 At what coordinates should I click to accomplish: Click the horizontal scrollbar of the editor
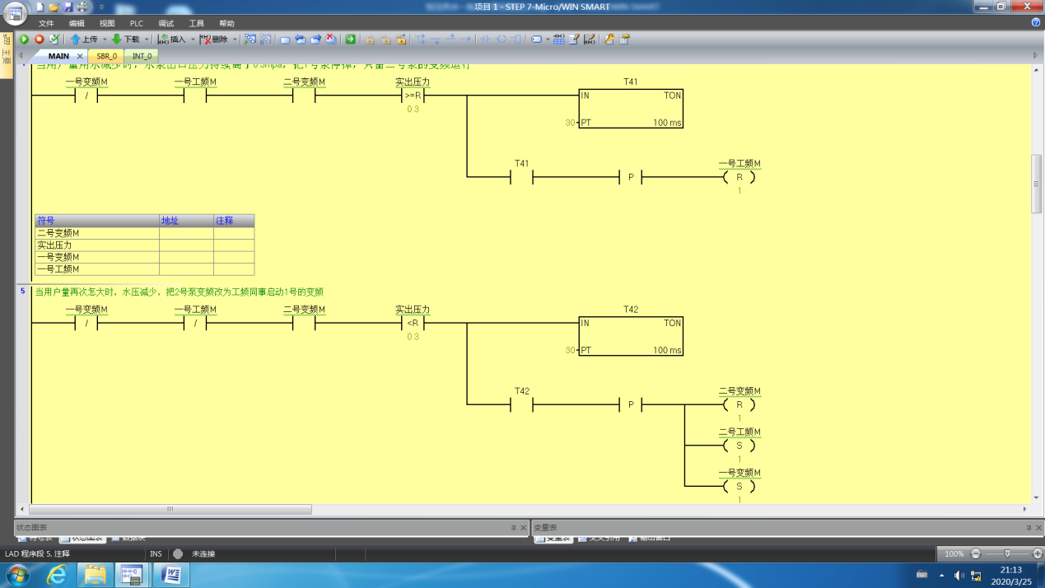tap(170, 509)
